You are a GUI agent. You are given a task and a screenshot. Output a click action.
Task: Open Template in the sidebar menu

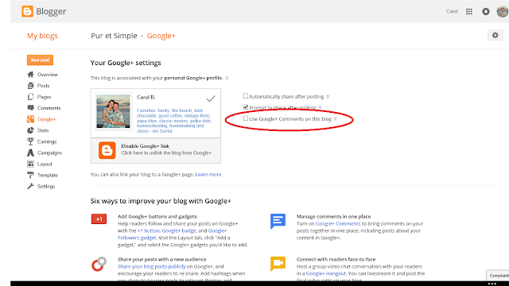click(48, 175)
